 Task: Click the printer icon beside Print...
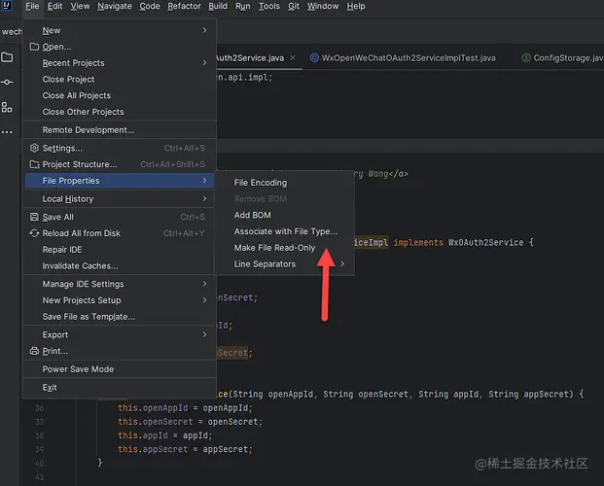(34, 351)
